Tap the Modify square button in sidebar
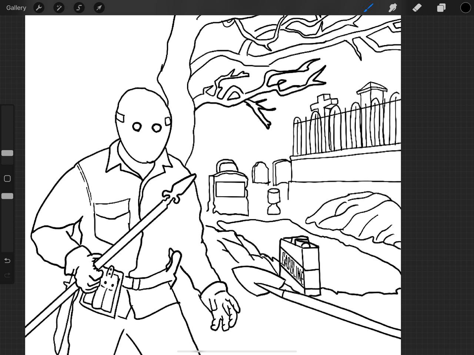Image resolution: width=474 pixels, height=355 pixels. [7, 178]
